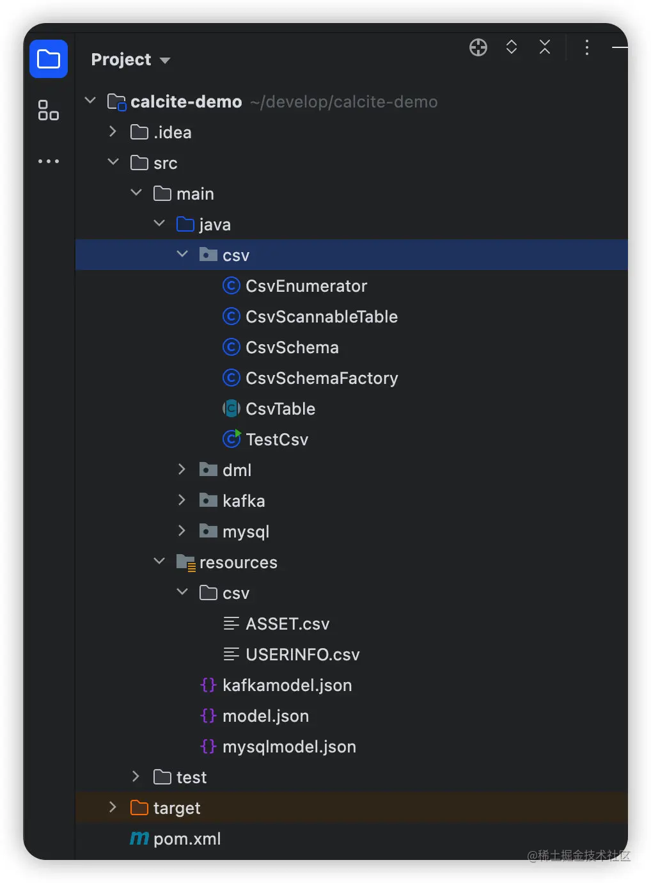
Task: Expand the dml package
Action: pos(182,470)
